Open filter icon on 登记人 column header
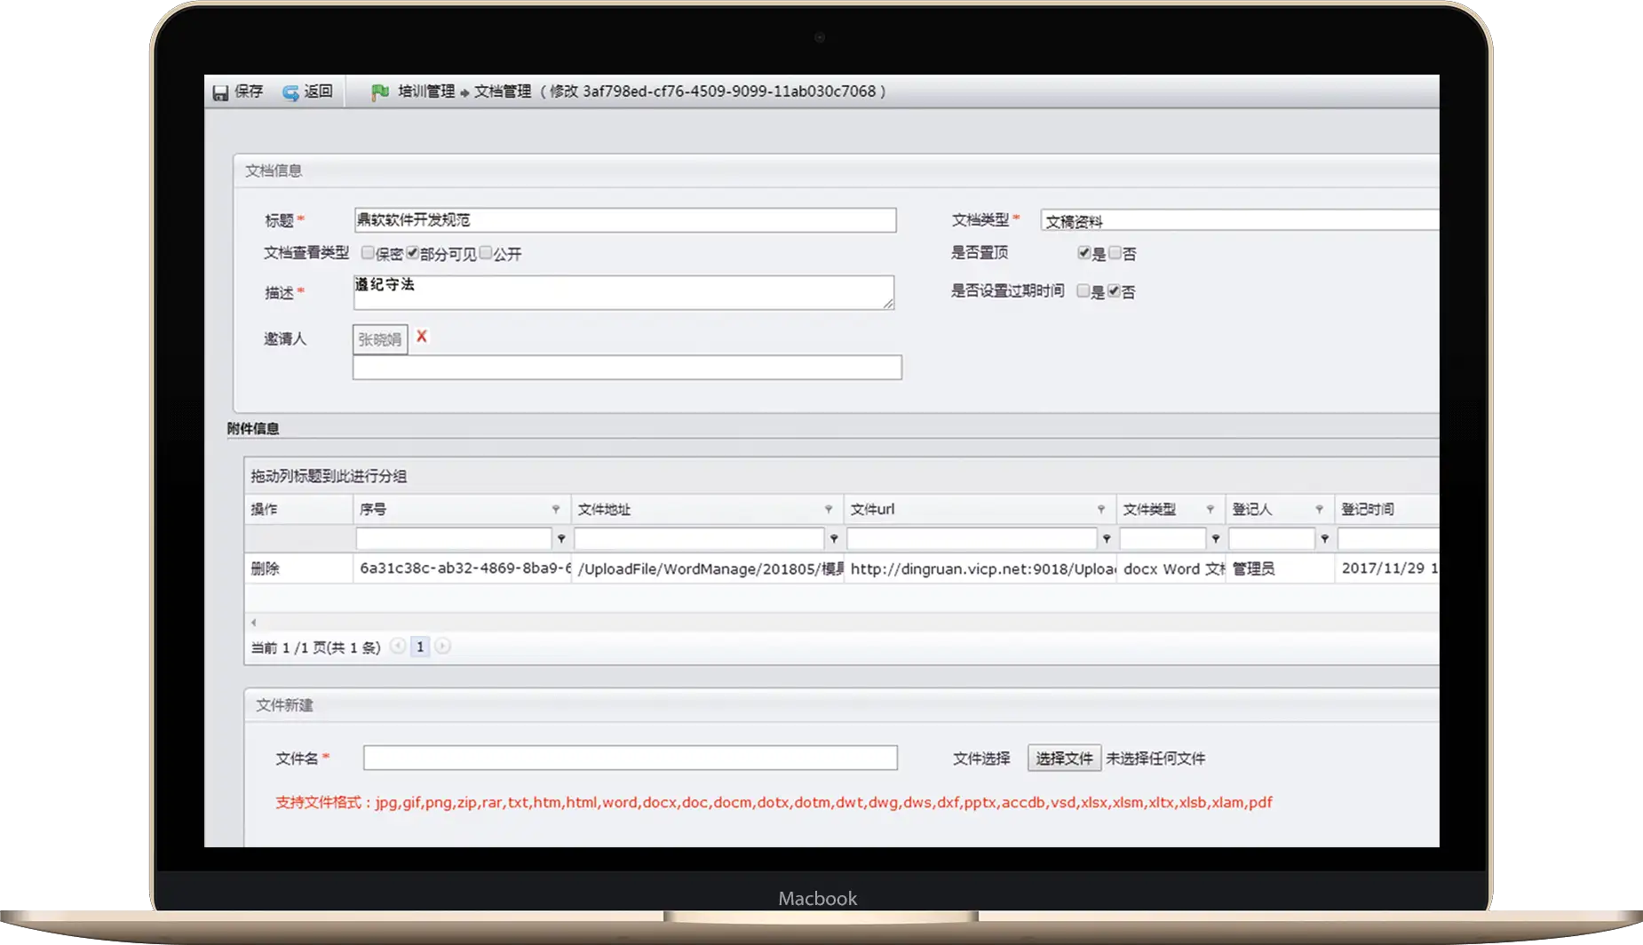1643x945 pixels. (x=1319, y=509)
